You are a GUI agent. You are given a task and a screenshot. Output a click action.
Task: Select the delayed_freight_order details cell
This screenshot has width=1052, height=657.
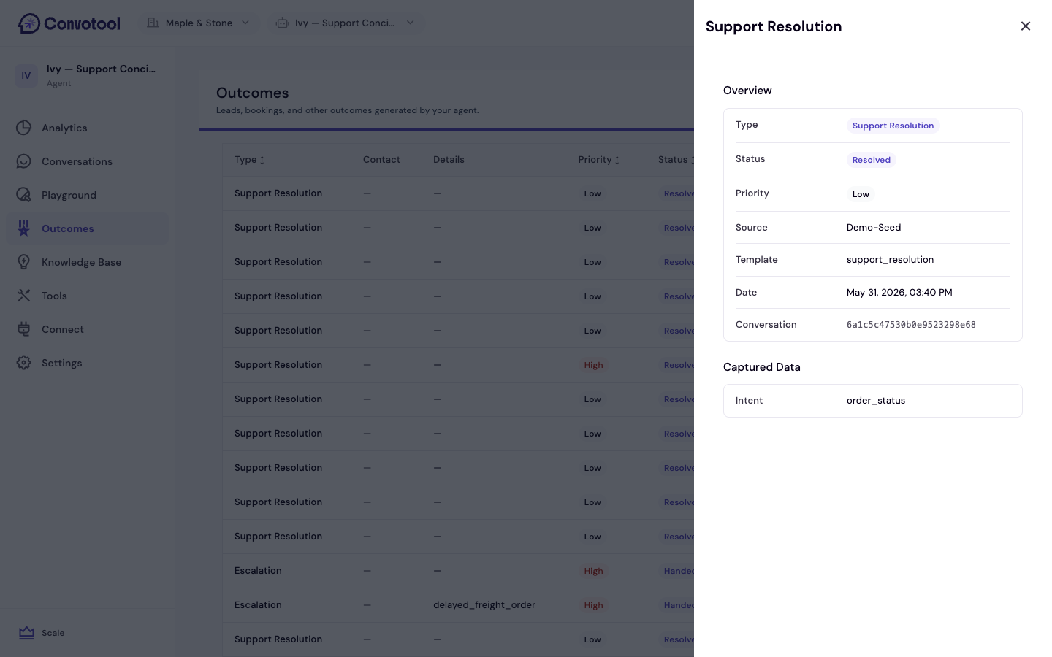click(484, 605)
